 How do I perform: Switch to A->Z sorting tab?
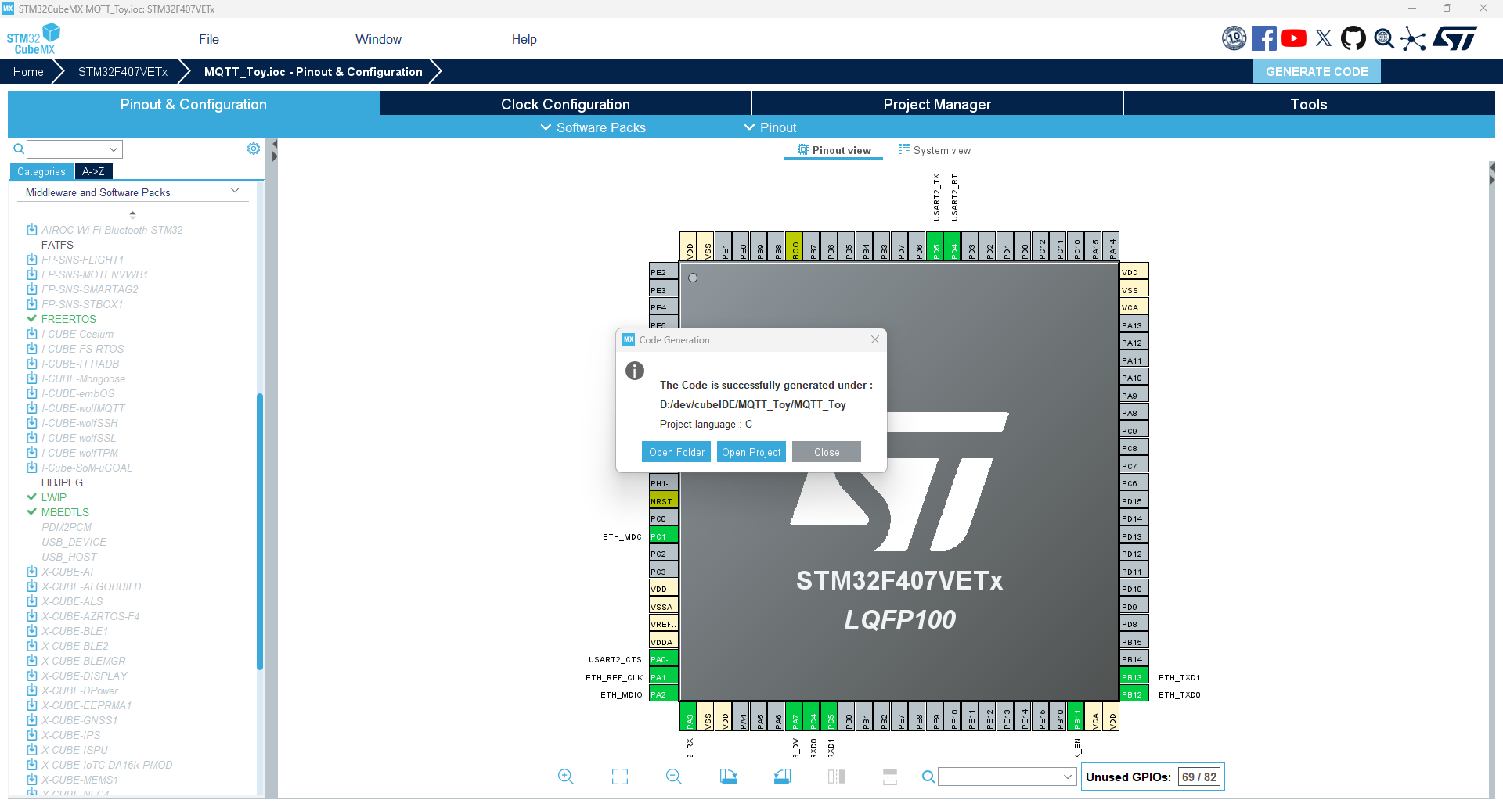[x=93, y=171]
